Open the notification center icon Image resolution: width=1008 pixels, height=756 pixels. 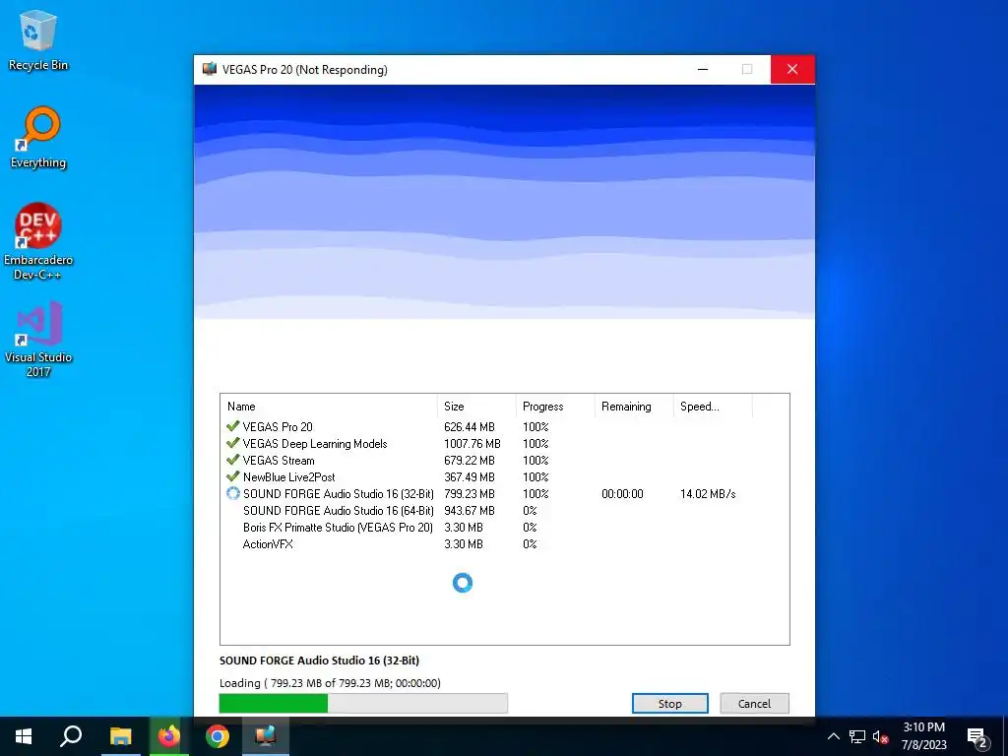click(977, 737)
